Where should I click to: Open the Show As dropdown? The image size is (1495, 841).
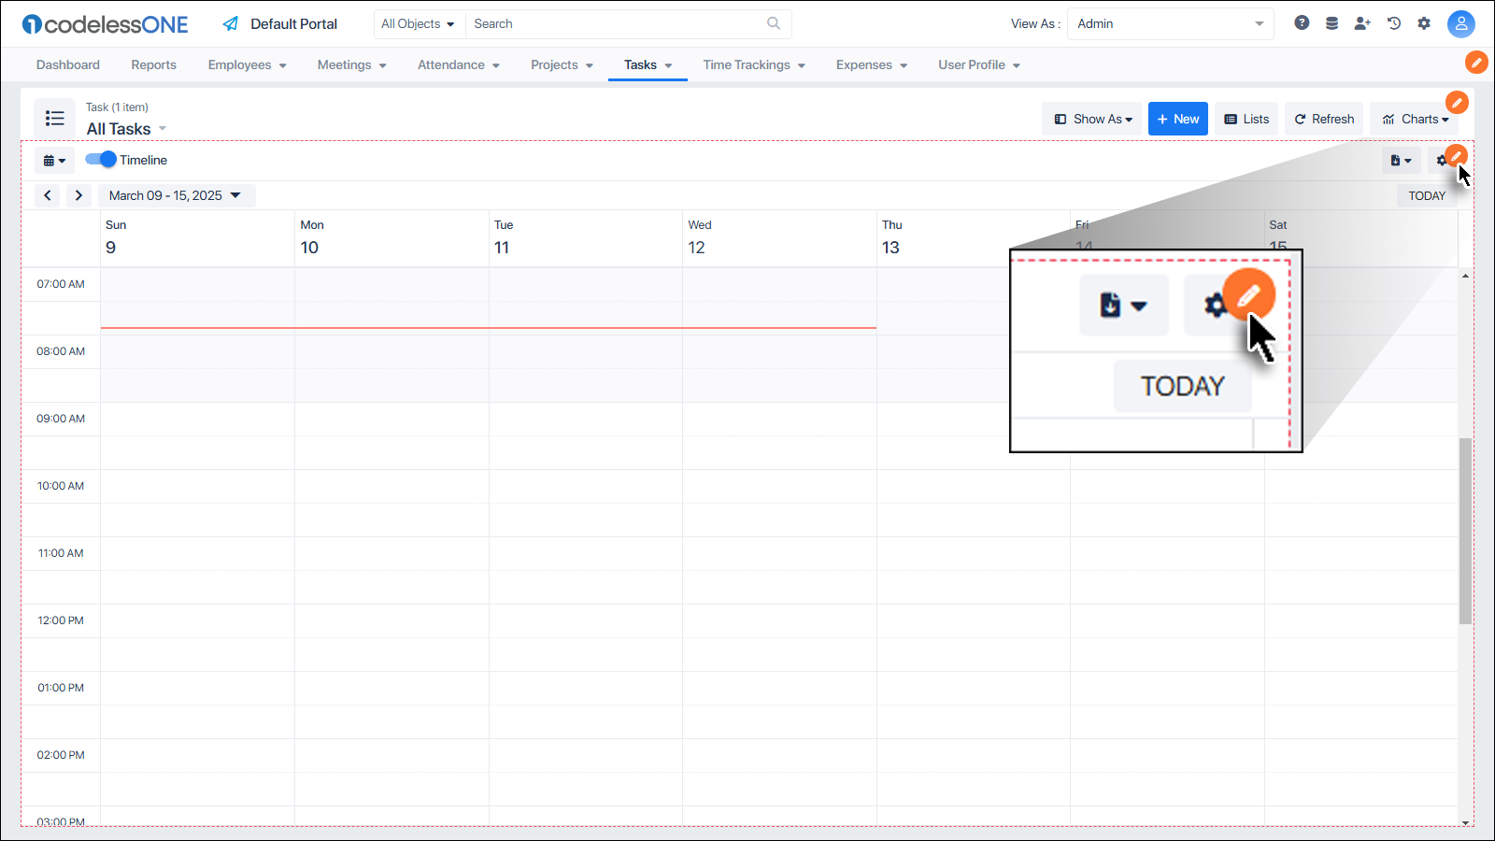coord(1092,119)
